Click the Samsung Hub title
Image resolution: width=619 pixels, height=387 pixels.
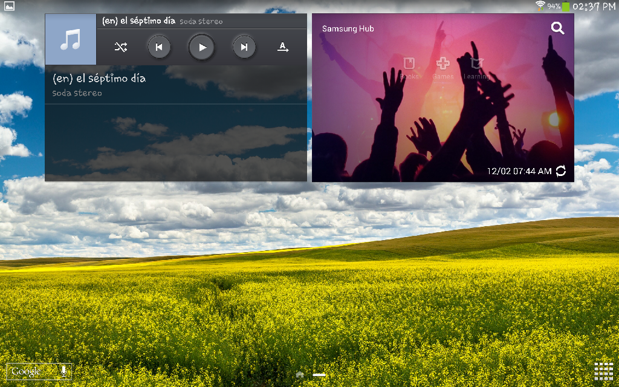(348, 28)
